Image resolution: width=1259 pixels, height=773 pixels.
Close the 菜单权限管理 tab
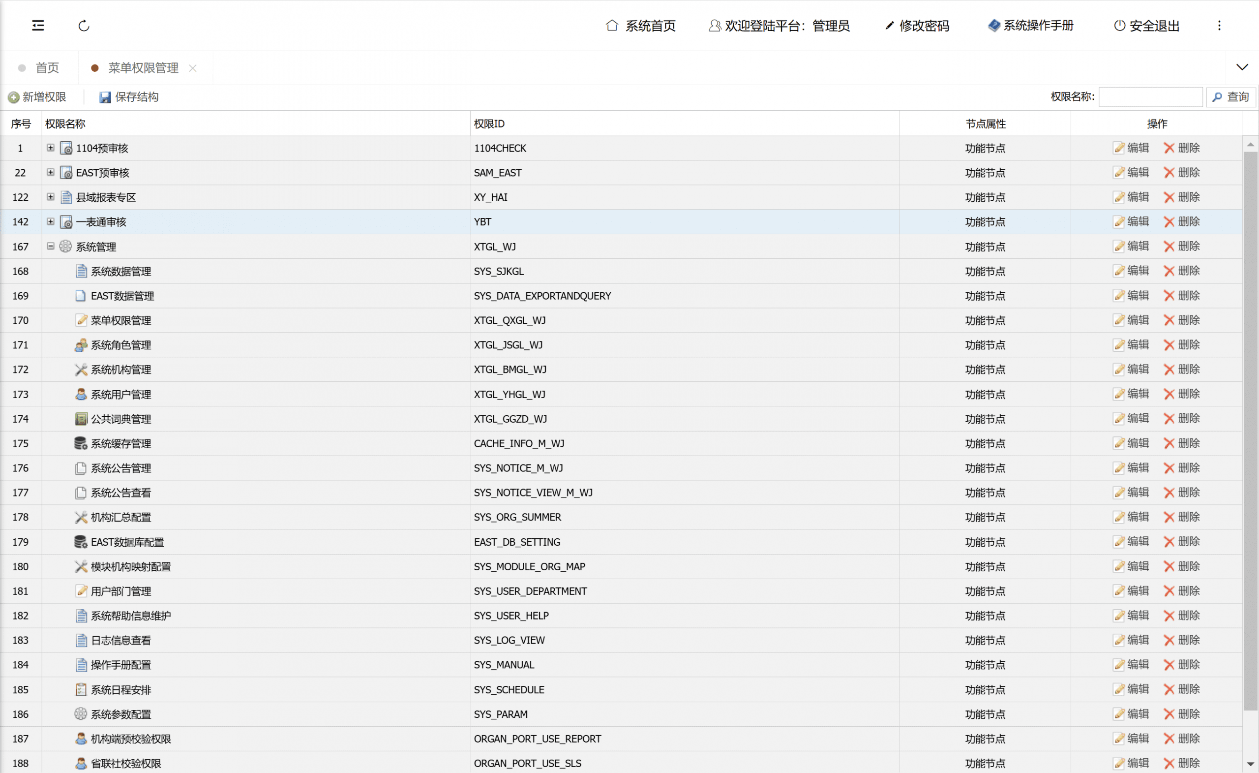pos(193,68)
